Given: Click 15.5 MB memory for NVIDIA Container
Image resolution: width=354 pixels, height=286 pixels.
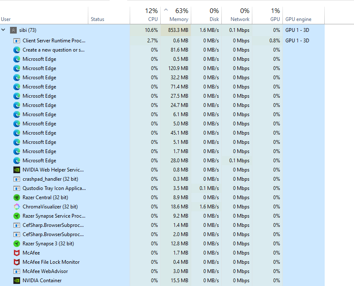Looking at the screenshot, I should tap(179, 281).
